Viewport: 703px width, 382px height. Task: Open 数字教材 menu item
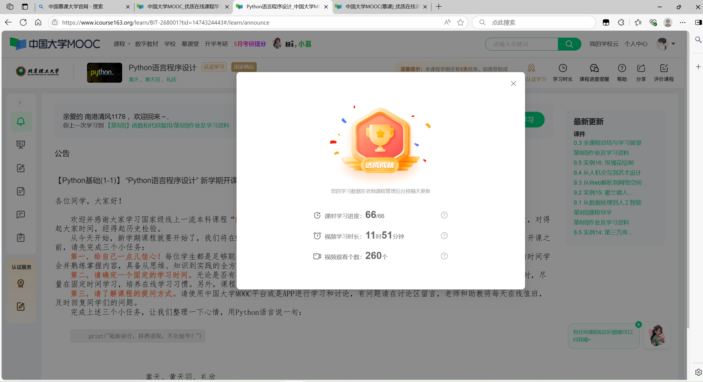pyautogui.click(x=146, y=44)
